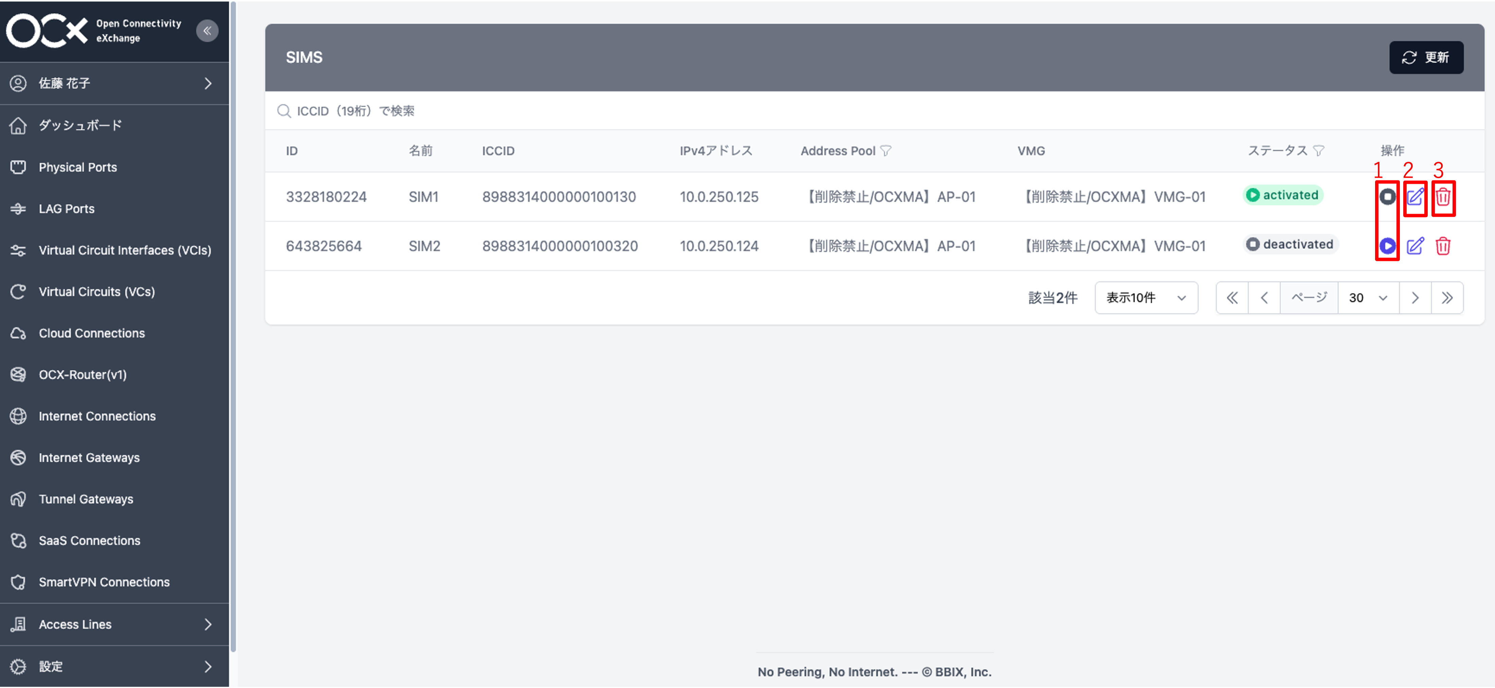
Task: Click the 更新 refresh button
Action: (1426, 57)
